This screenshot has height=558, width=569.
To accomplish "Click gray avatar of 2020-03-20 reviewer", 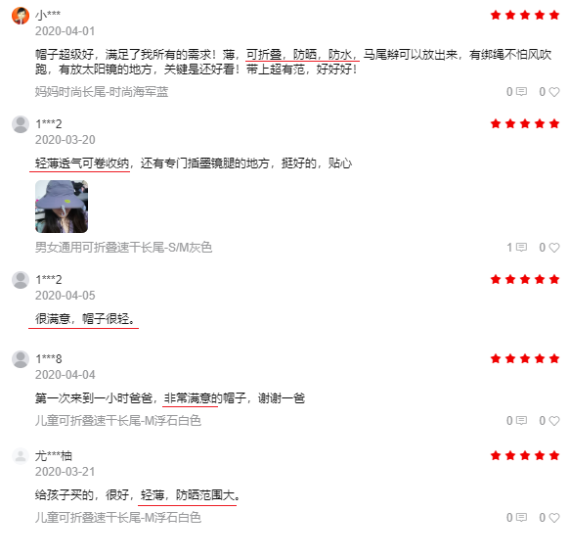I will pyautogui.click(x=21, y=124).
